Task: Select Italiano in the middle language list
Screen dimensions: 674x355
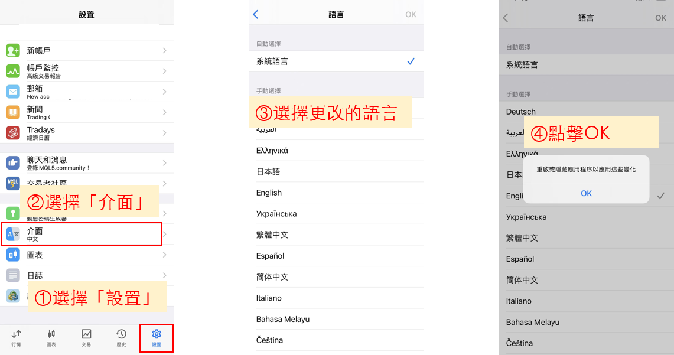Action: (336, 298)
